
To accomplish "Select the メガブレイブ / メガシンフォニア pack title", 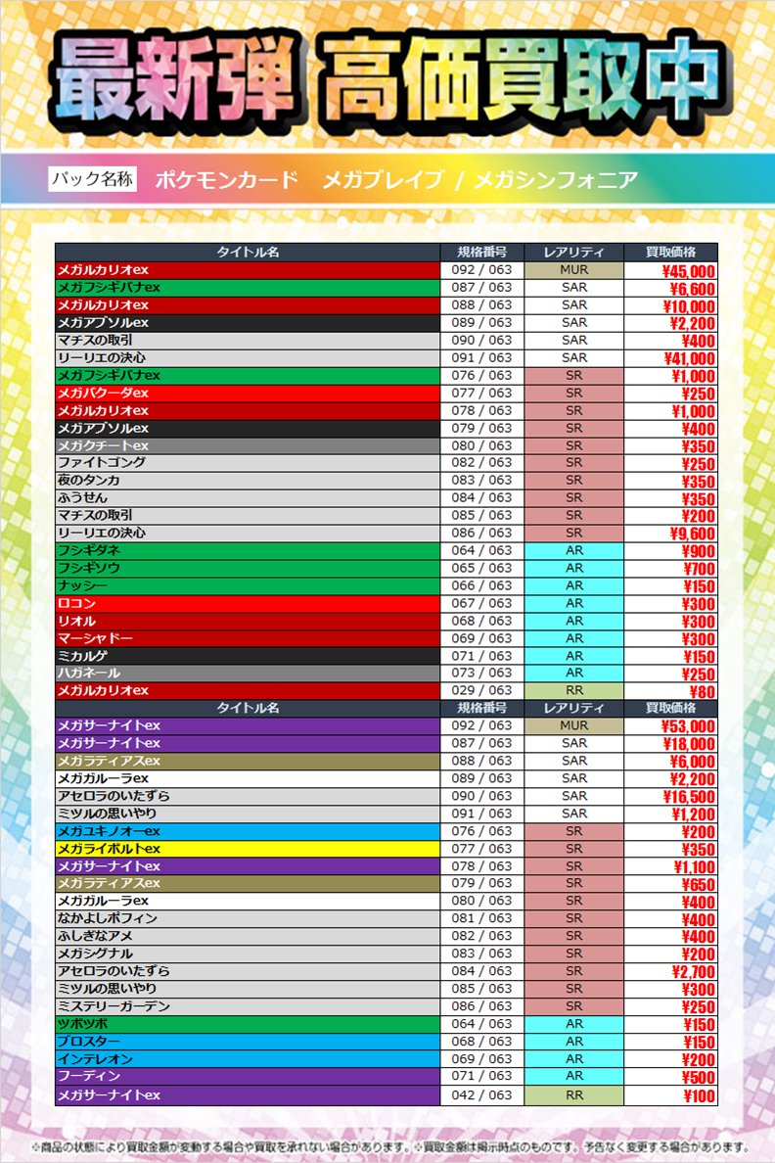I will 479,179.
